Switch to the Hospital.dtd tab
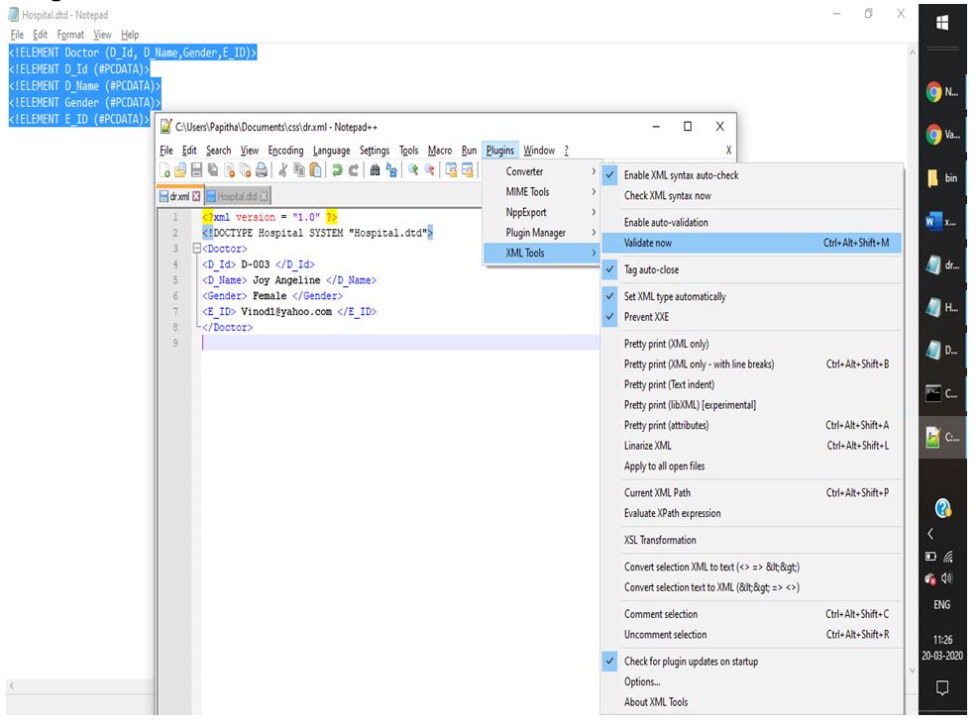The width and height of the screenshot is (978, 725). click(x=236, y=197)
